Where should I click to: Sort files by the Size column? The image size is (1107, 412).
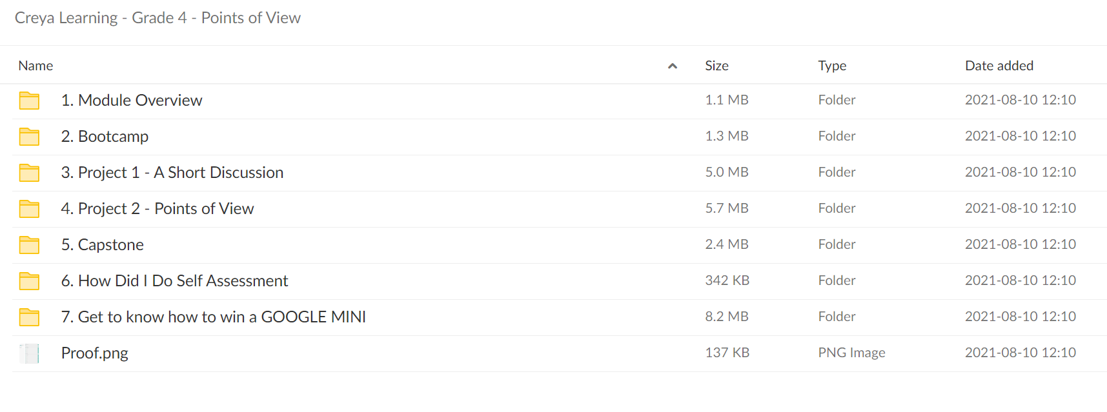click(x=716, y=66)
